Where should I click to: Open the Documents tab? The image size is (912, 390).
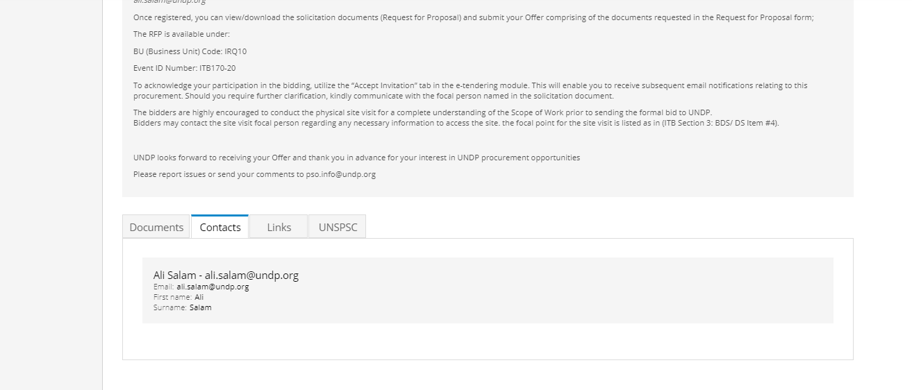tap(156, 227)
